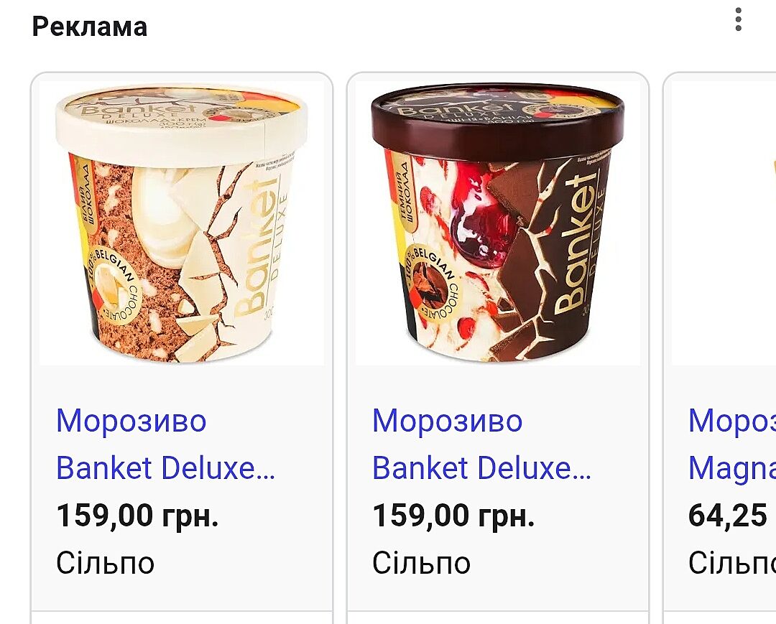This screenshot has height=624, width=776.
Task: Open the dark chocolate Banket Deluxe tub image
Action: 497,223
